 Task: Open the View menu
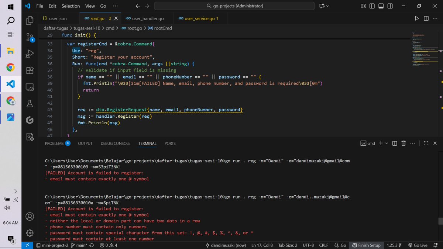(x=90, y=6)
